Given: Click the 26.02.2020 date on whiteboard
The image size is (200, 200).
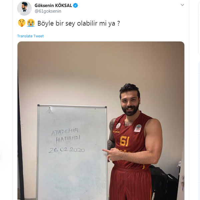Looking at the screenshot, I should pos(67,150).
